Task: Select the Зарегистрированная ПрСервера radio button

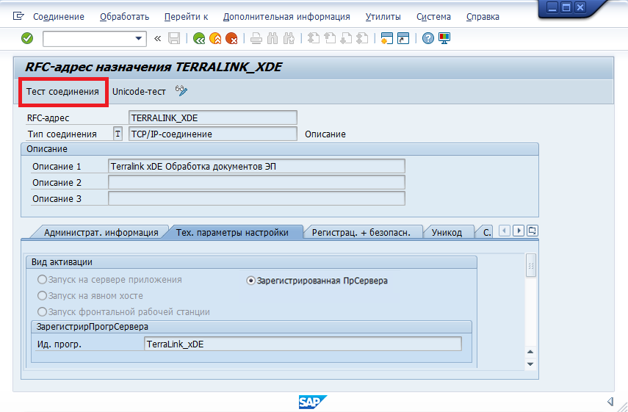Action: point(251,281)
